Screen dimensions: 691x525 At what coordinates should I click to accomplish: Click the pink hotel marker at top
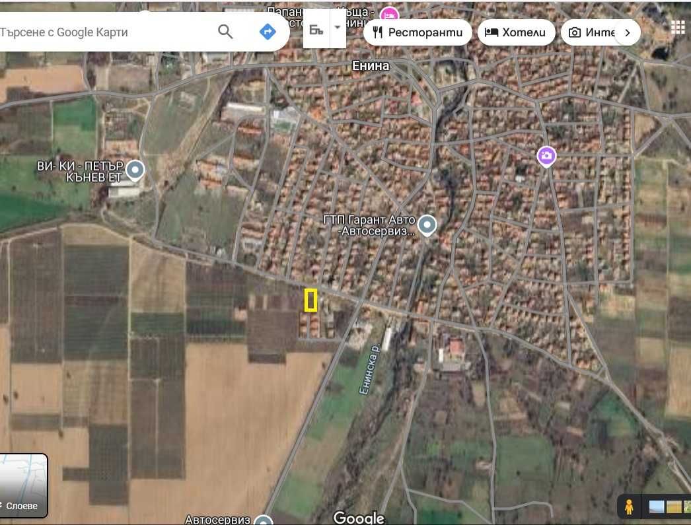coord(390,15)
